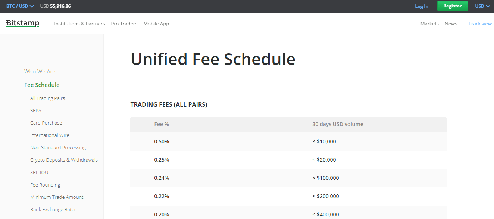Open Crypto Deposits & Withdrawals section
Screen dimensions: 494x219
[64, 160]
